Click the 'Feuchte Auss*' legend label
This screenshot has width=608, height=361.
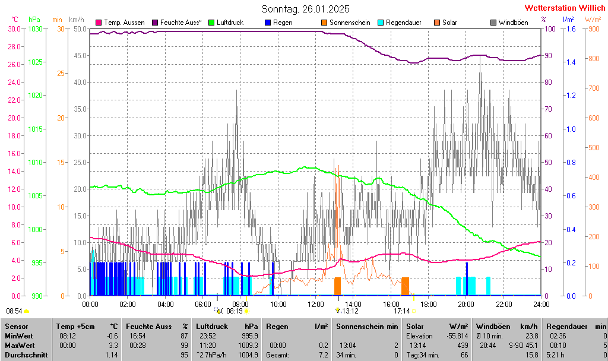(180, 23)
